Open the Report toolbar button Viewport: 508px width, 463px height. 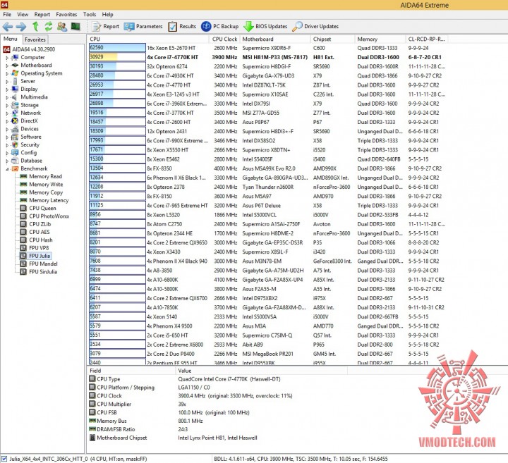pos(106,27)
